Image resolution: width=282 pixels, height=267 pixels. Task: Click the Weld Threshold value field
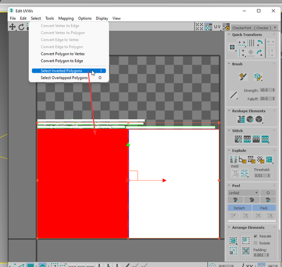click(x=261, y=176)
